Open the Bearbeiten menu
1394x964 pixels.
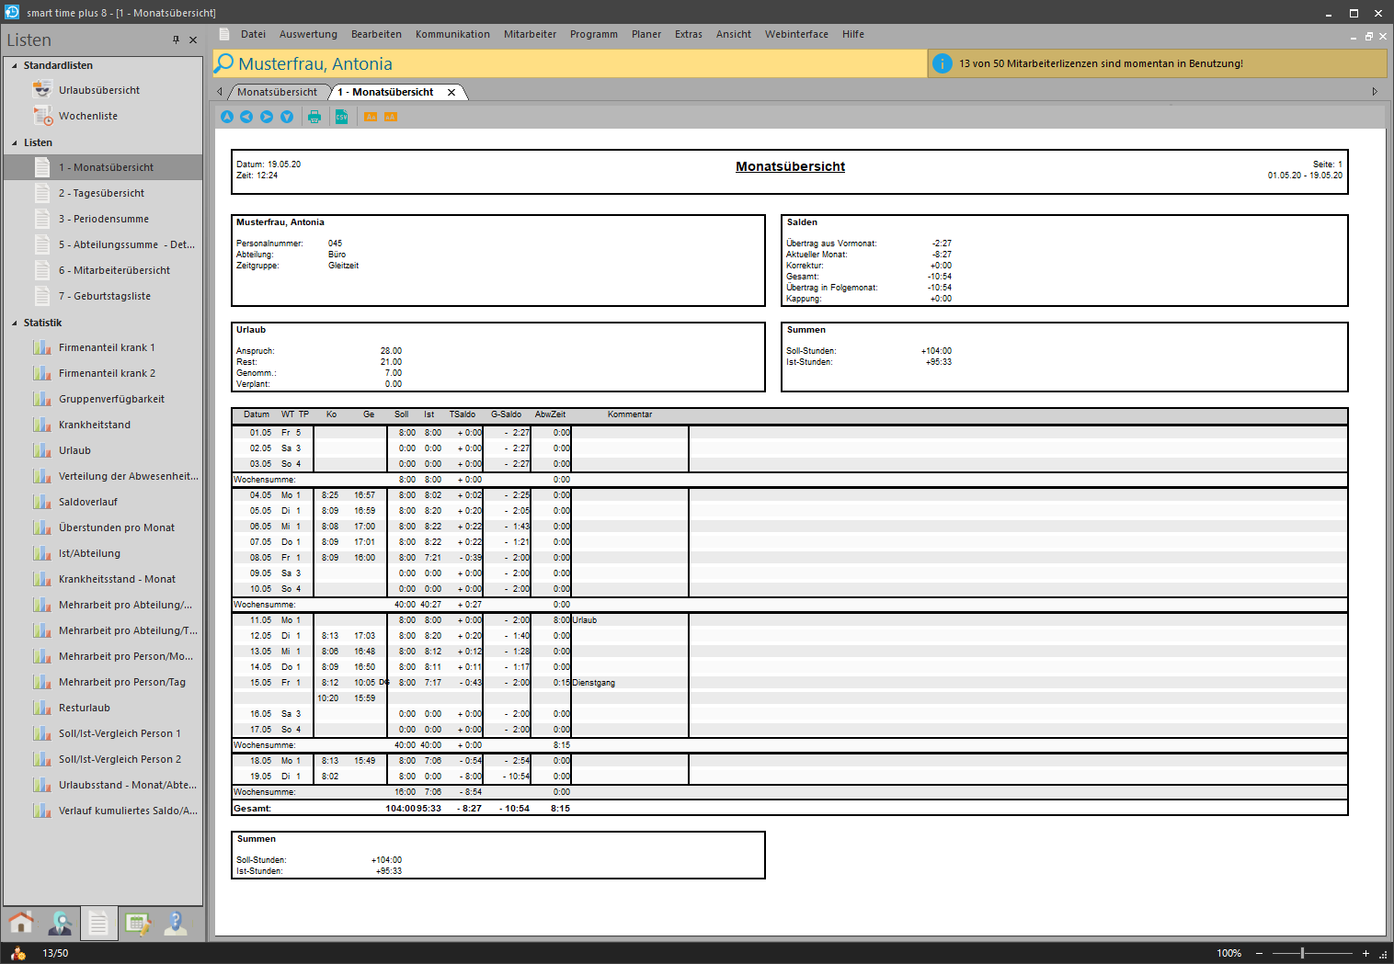[376, 34]
